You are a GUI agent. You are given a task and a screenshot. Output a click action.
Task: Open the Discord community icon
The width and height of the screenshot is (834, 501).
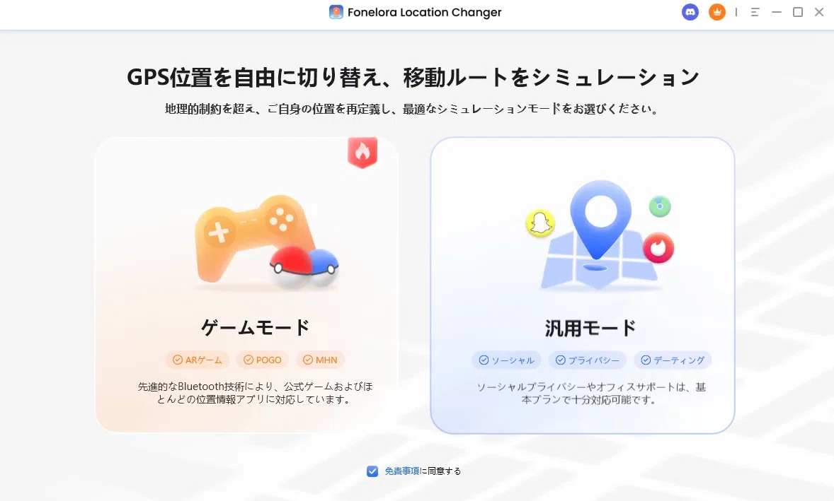(690, 12)
